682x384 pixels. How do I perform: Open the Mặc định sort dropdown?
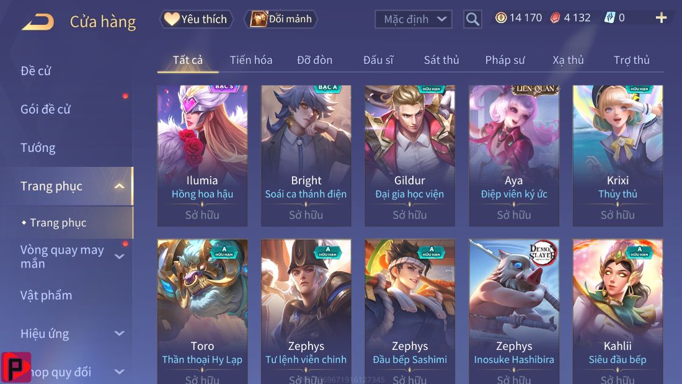413,19
